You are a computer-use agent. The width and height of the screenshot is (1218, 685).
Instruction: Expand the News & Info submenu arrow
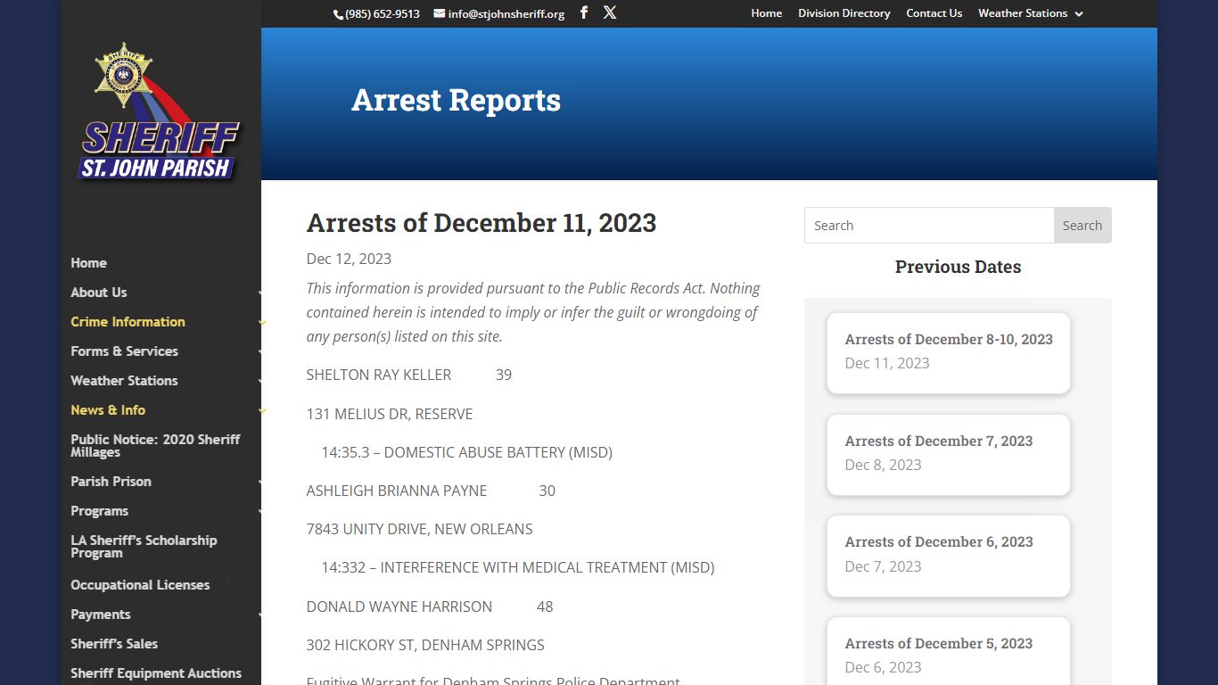tap(261, 411)
